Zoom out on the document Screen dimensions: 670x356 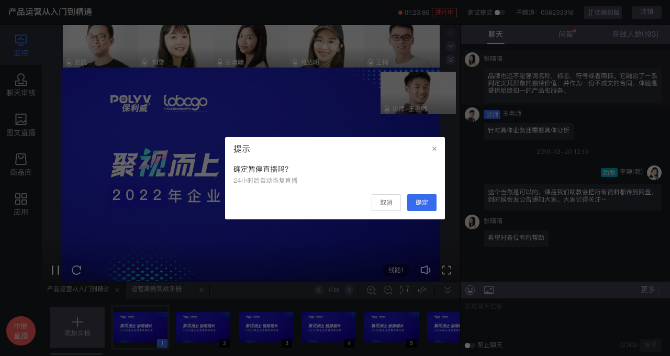(388, 290)
